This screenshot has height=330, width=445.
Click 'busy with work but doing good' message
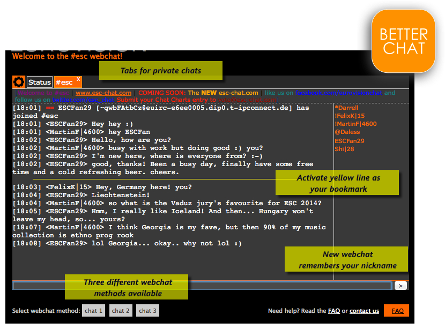[x=138, y=148]
